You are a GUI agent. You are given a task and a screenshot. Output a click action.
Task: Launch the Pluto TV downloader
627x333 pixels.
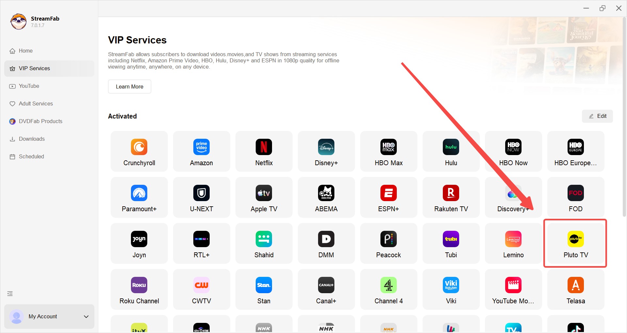click(x=575, y=243)
